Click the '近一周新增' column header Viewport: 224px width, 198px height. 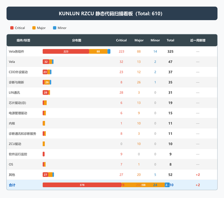[198, 40]
